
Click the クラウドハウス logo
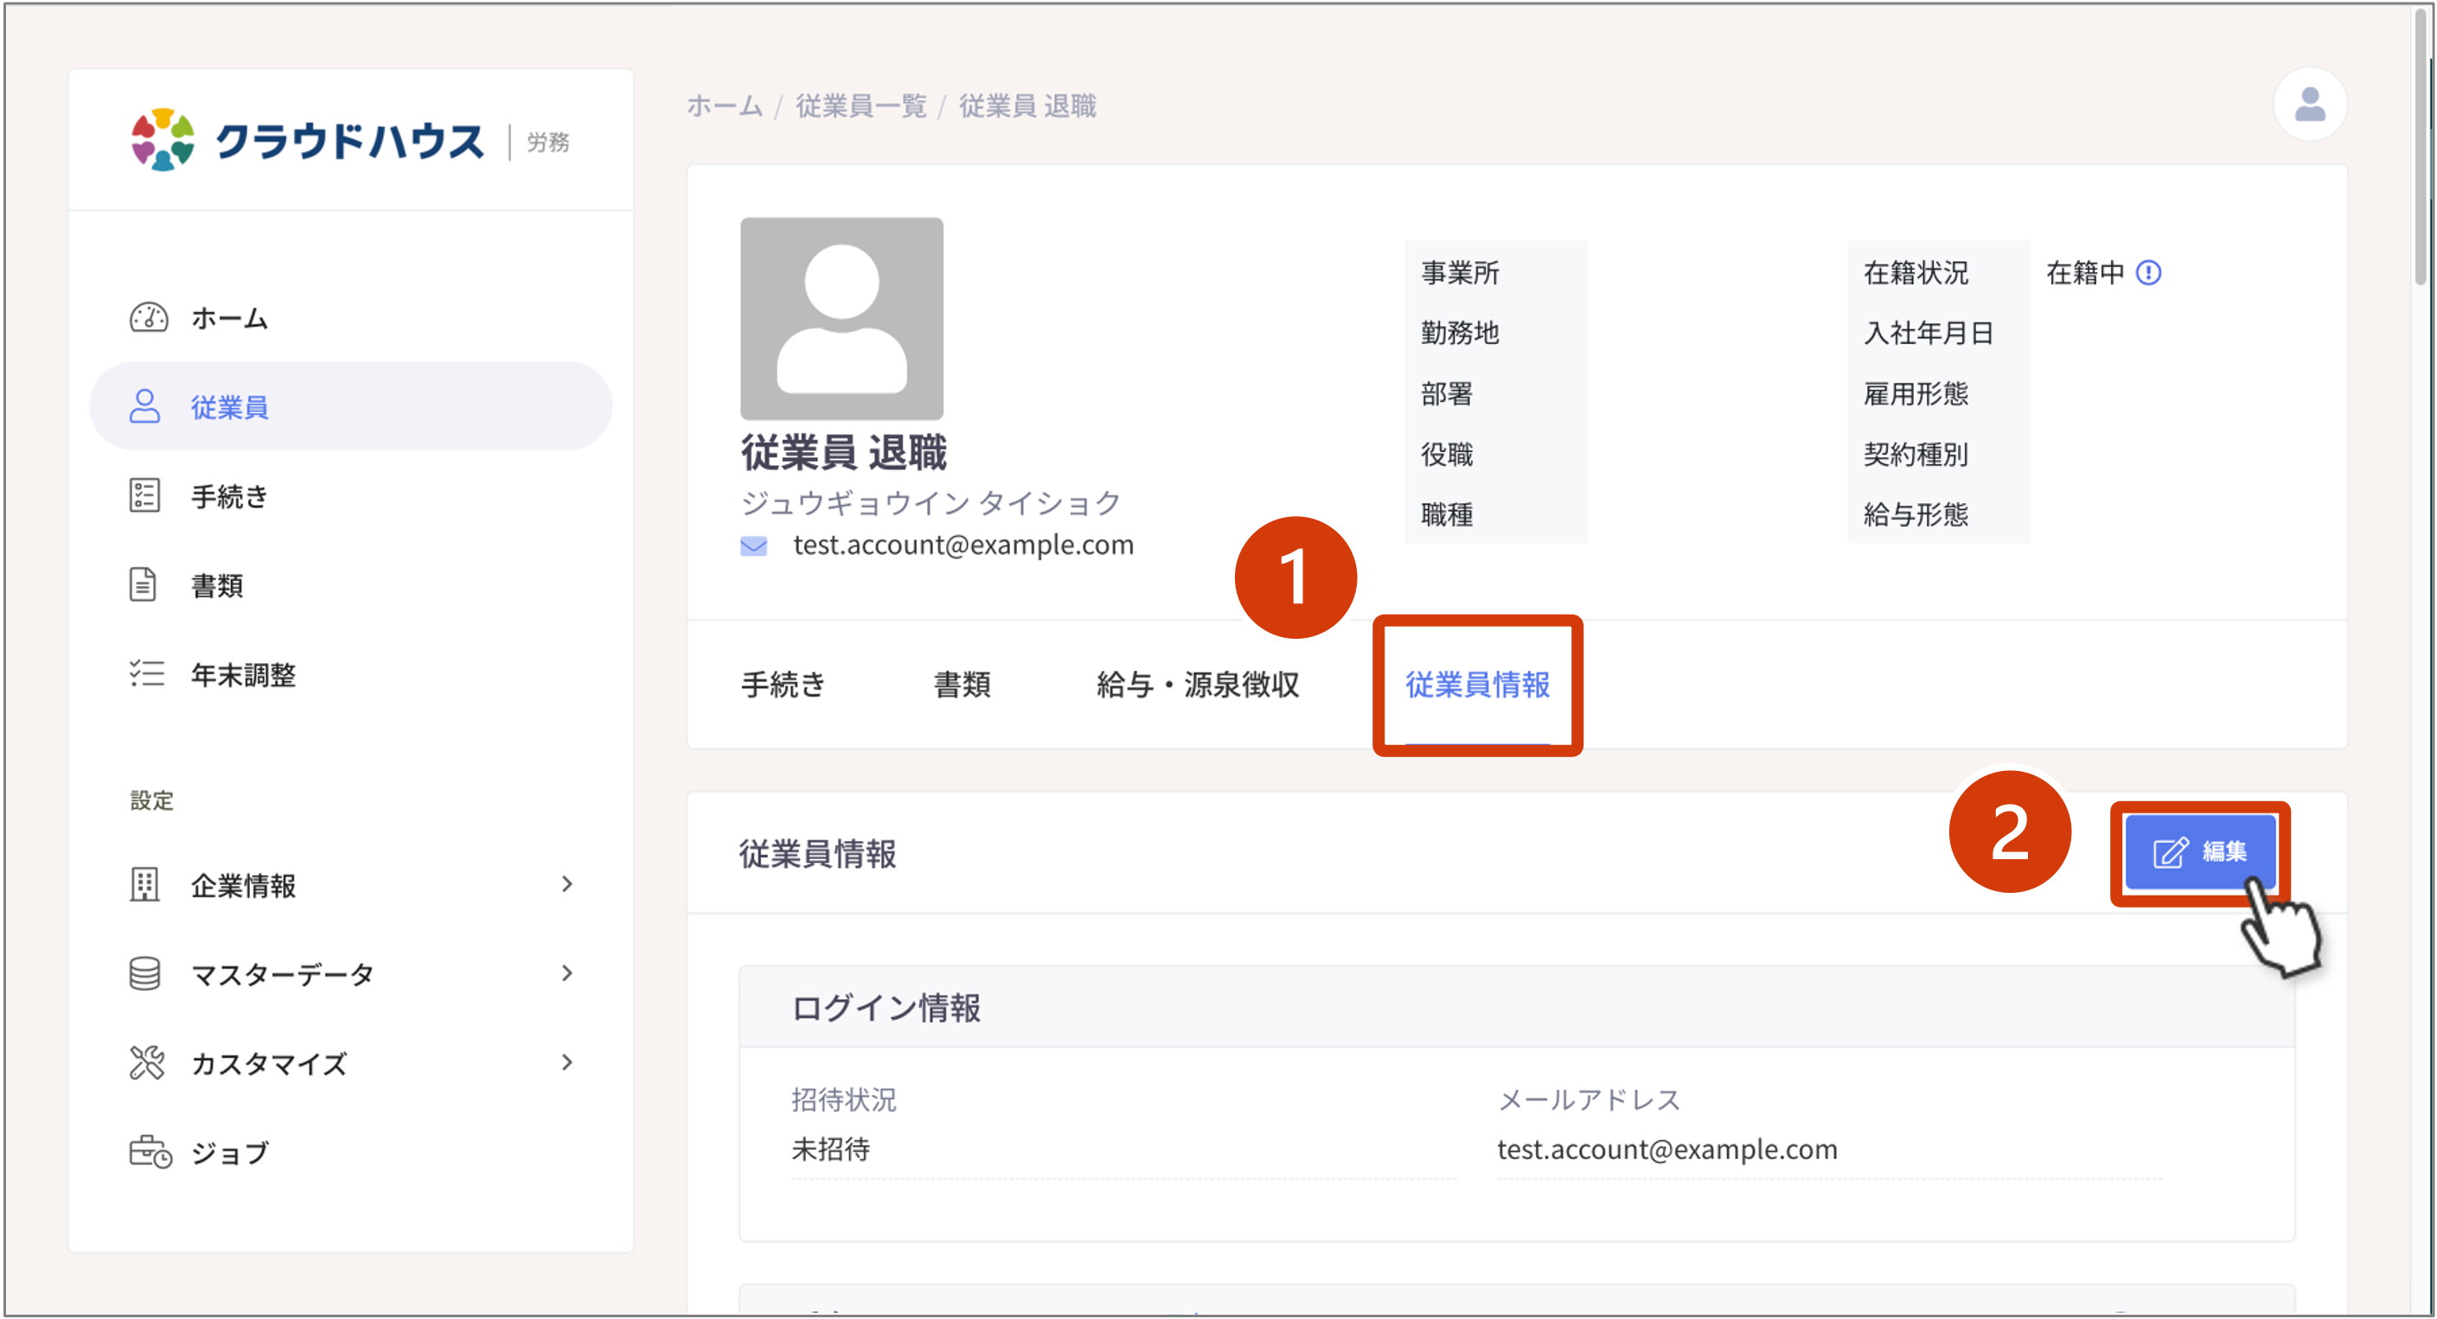point(306,140)
